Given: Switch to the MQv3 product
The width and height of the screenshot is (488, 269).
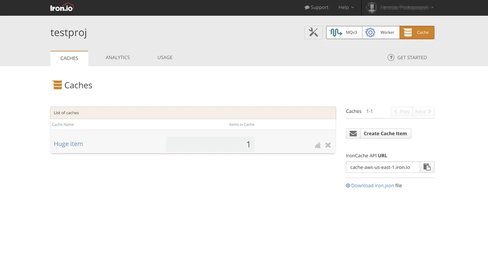Looking at the screenshot, I should [x=344, y=33].
